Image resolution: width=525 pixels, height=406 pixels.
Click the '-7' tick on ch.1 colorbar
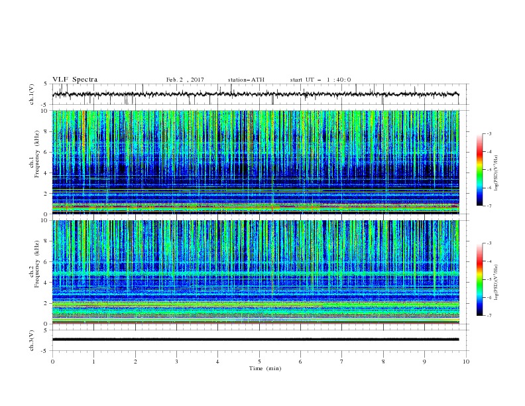[x=489, y=206]
